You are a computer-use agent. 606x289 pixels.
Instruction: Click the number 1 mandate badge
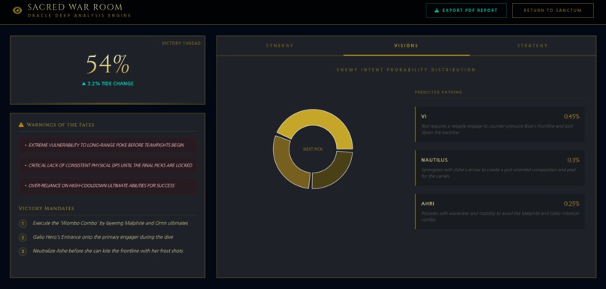23,224
